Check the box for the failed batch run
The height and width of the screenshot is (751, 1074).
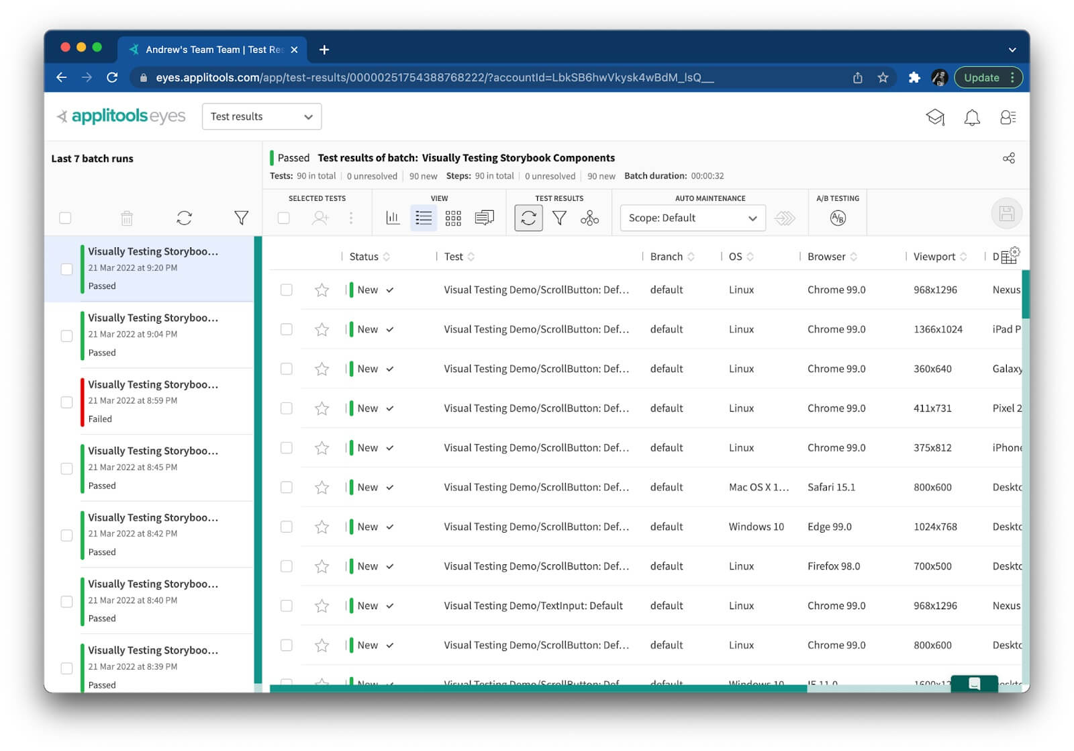pyautogui.click(x=66, y=402)
